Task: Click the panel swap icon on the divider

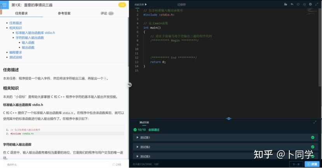Action: pos(129,85)
